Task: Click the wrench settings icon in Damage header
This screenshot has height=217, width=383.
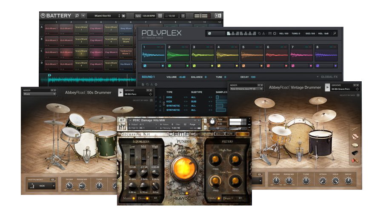Action: (122, 120)
